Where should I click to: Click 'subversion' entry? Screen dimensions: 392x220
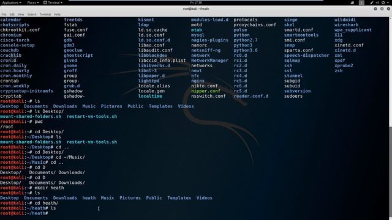pos(297,91)
